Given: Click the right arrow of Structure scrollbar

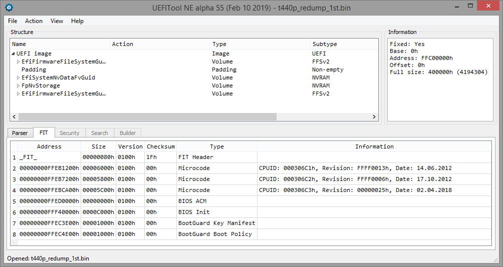Looking at the screenshot, I should coord(374,117).
